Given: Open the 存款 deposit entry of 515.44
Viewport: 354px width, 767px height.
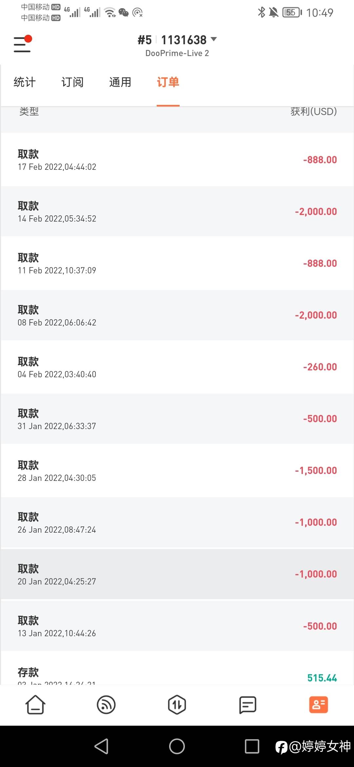Looking at the screenshot, I should coord(177,675).
